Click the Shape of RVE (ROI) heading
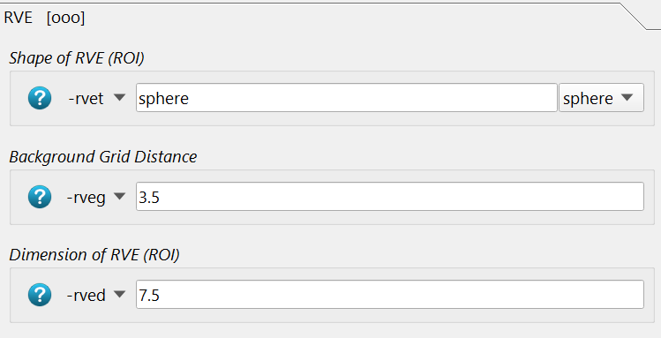Screen dimensions: 661x338 [77, 58]
